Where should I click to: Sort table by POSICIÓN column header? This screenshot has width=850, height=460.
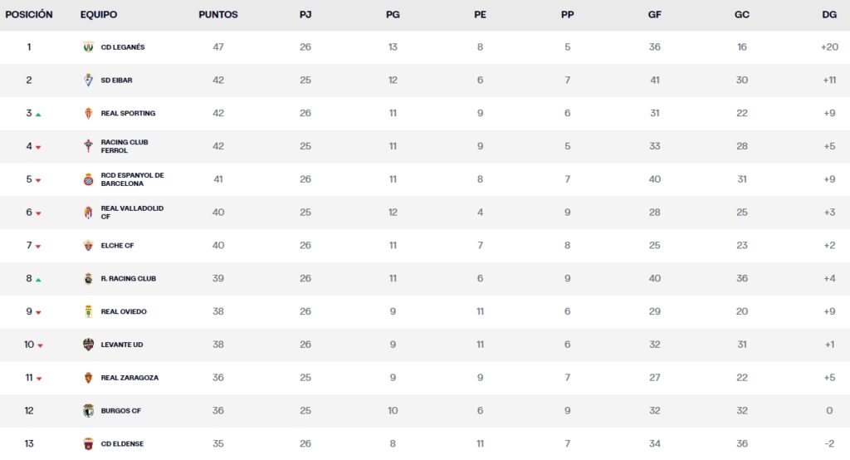coord(29,15)
